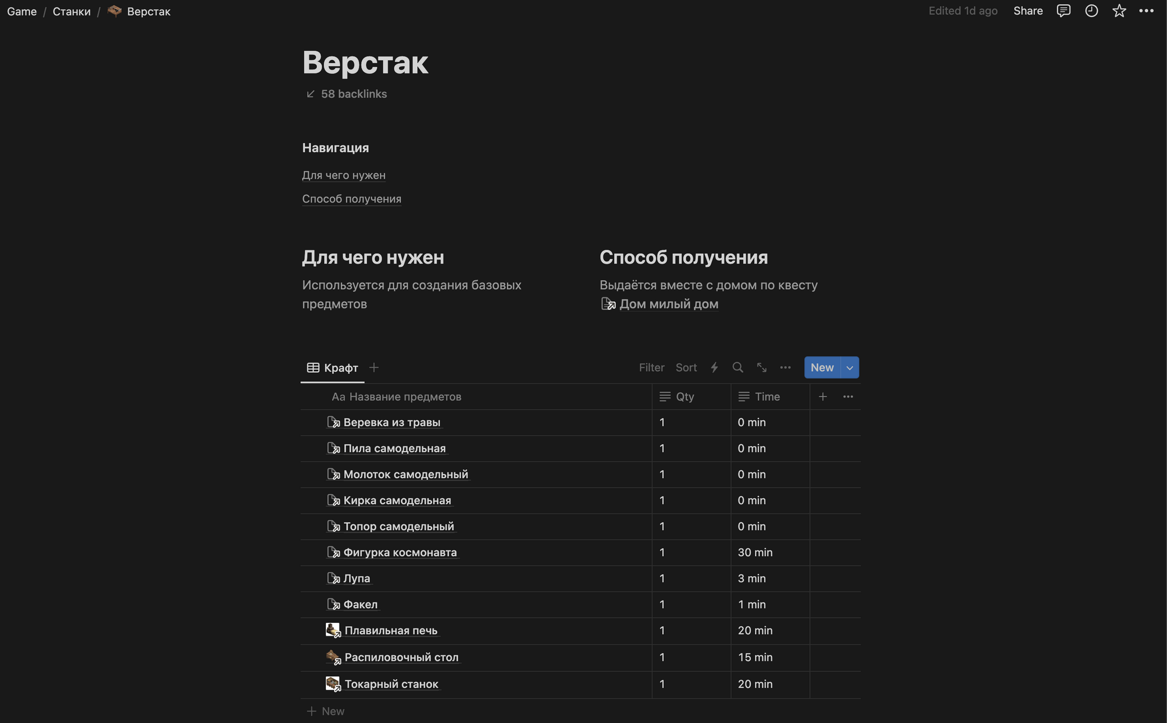Click the Filter icon in database toolbar
Image resolution: width=1167 pixels, height=723 pixels.
651,367
